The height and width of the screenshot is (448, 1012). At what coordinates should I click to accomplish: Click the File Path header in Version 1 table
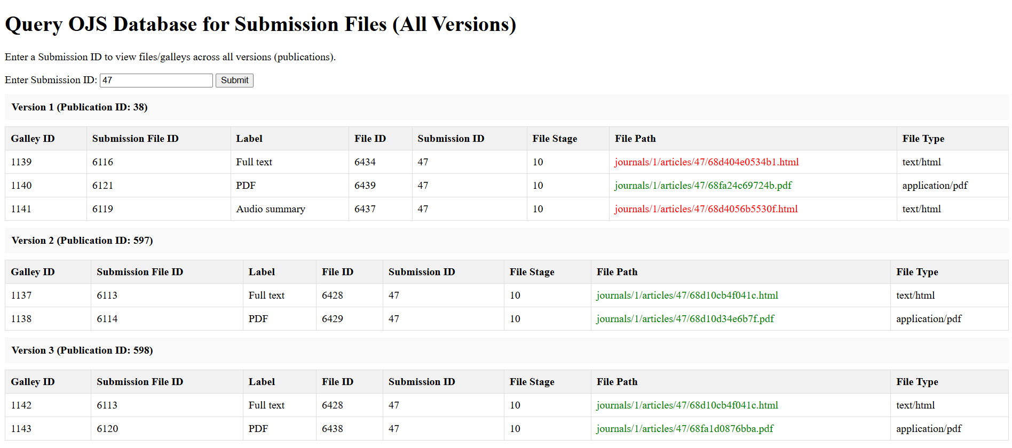(x=635, y=139)
